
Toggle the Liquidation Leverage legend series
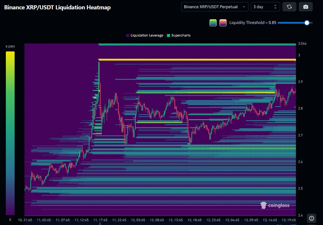tap(145, 35)
